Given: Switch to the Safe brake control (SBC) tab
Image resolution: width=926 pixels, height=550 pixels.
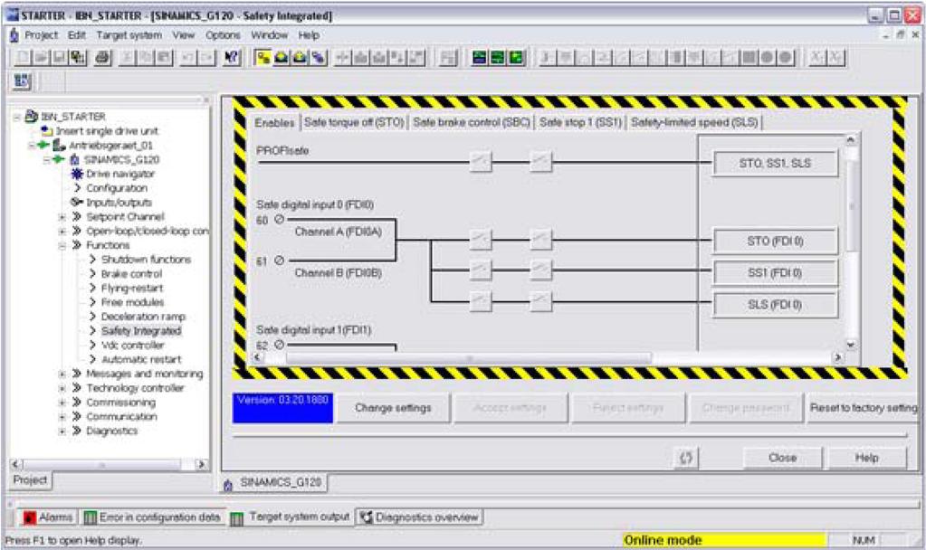Looking at the screenshot, I should click(472, 122).
